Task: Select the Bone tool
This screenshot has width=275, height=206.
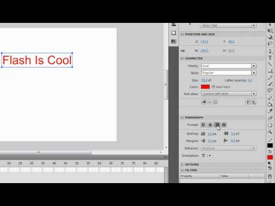Action: (x=270, y=98)
